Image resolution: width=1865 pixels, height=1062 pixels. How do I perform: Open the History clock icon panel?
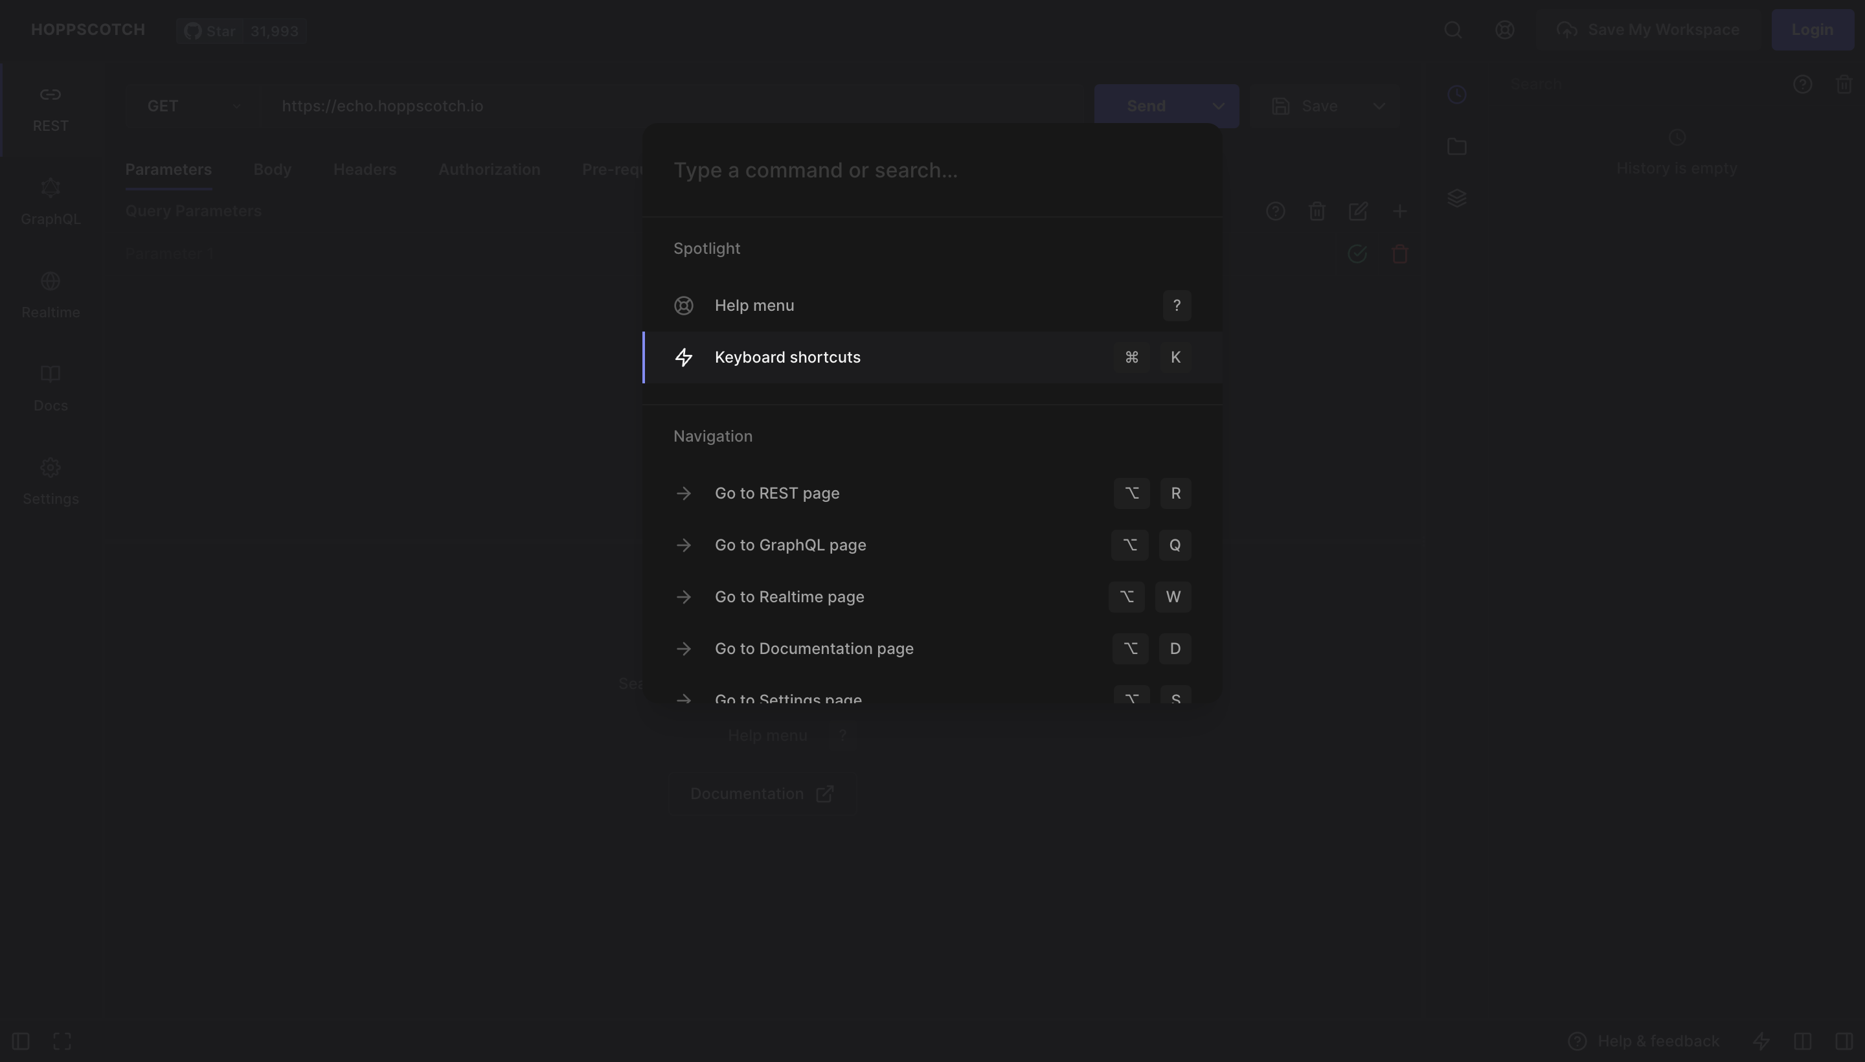pos(1456,95)
